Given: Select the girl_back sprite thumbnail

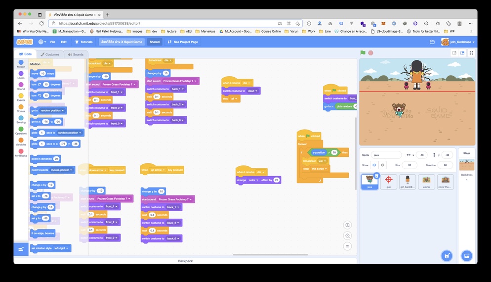Looking at the screenshot, I should coord(408,182).
